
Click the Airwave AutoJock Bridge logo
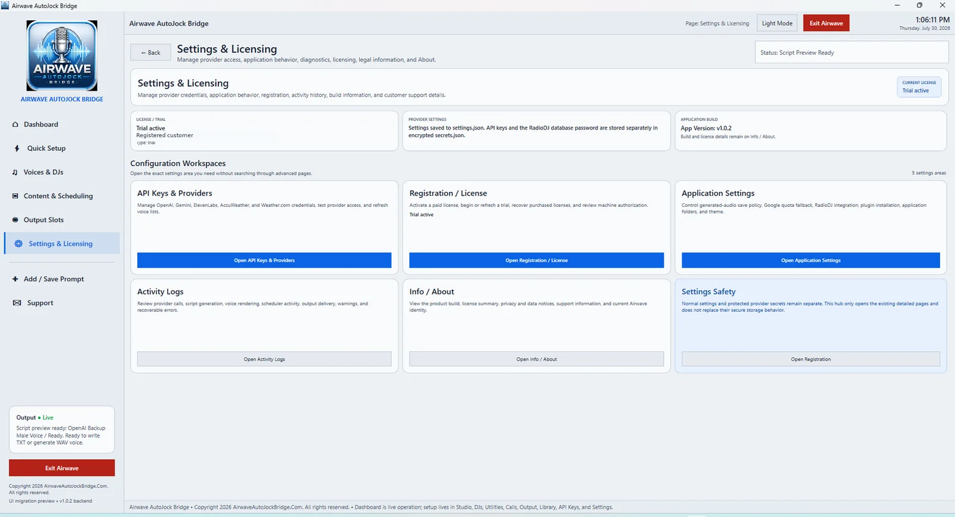coord(62,55)
